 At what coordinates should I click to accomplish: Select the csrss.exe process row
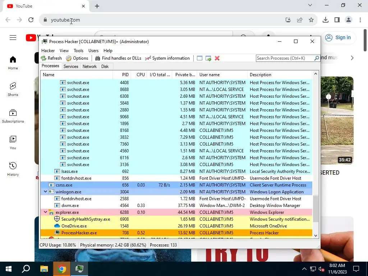pos(176,185)
